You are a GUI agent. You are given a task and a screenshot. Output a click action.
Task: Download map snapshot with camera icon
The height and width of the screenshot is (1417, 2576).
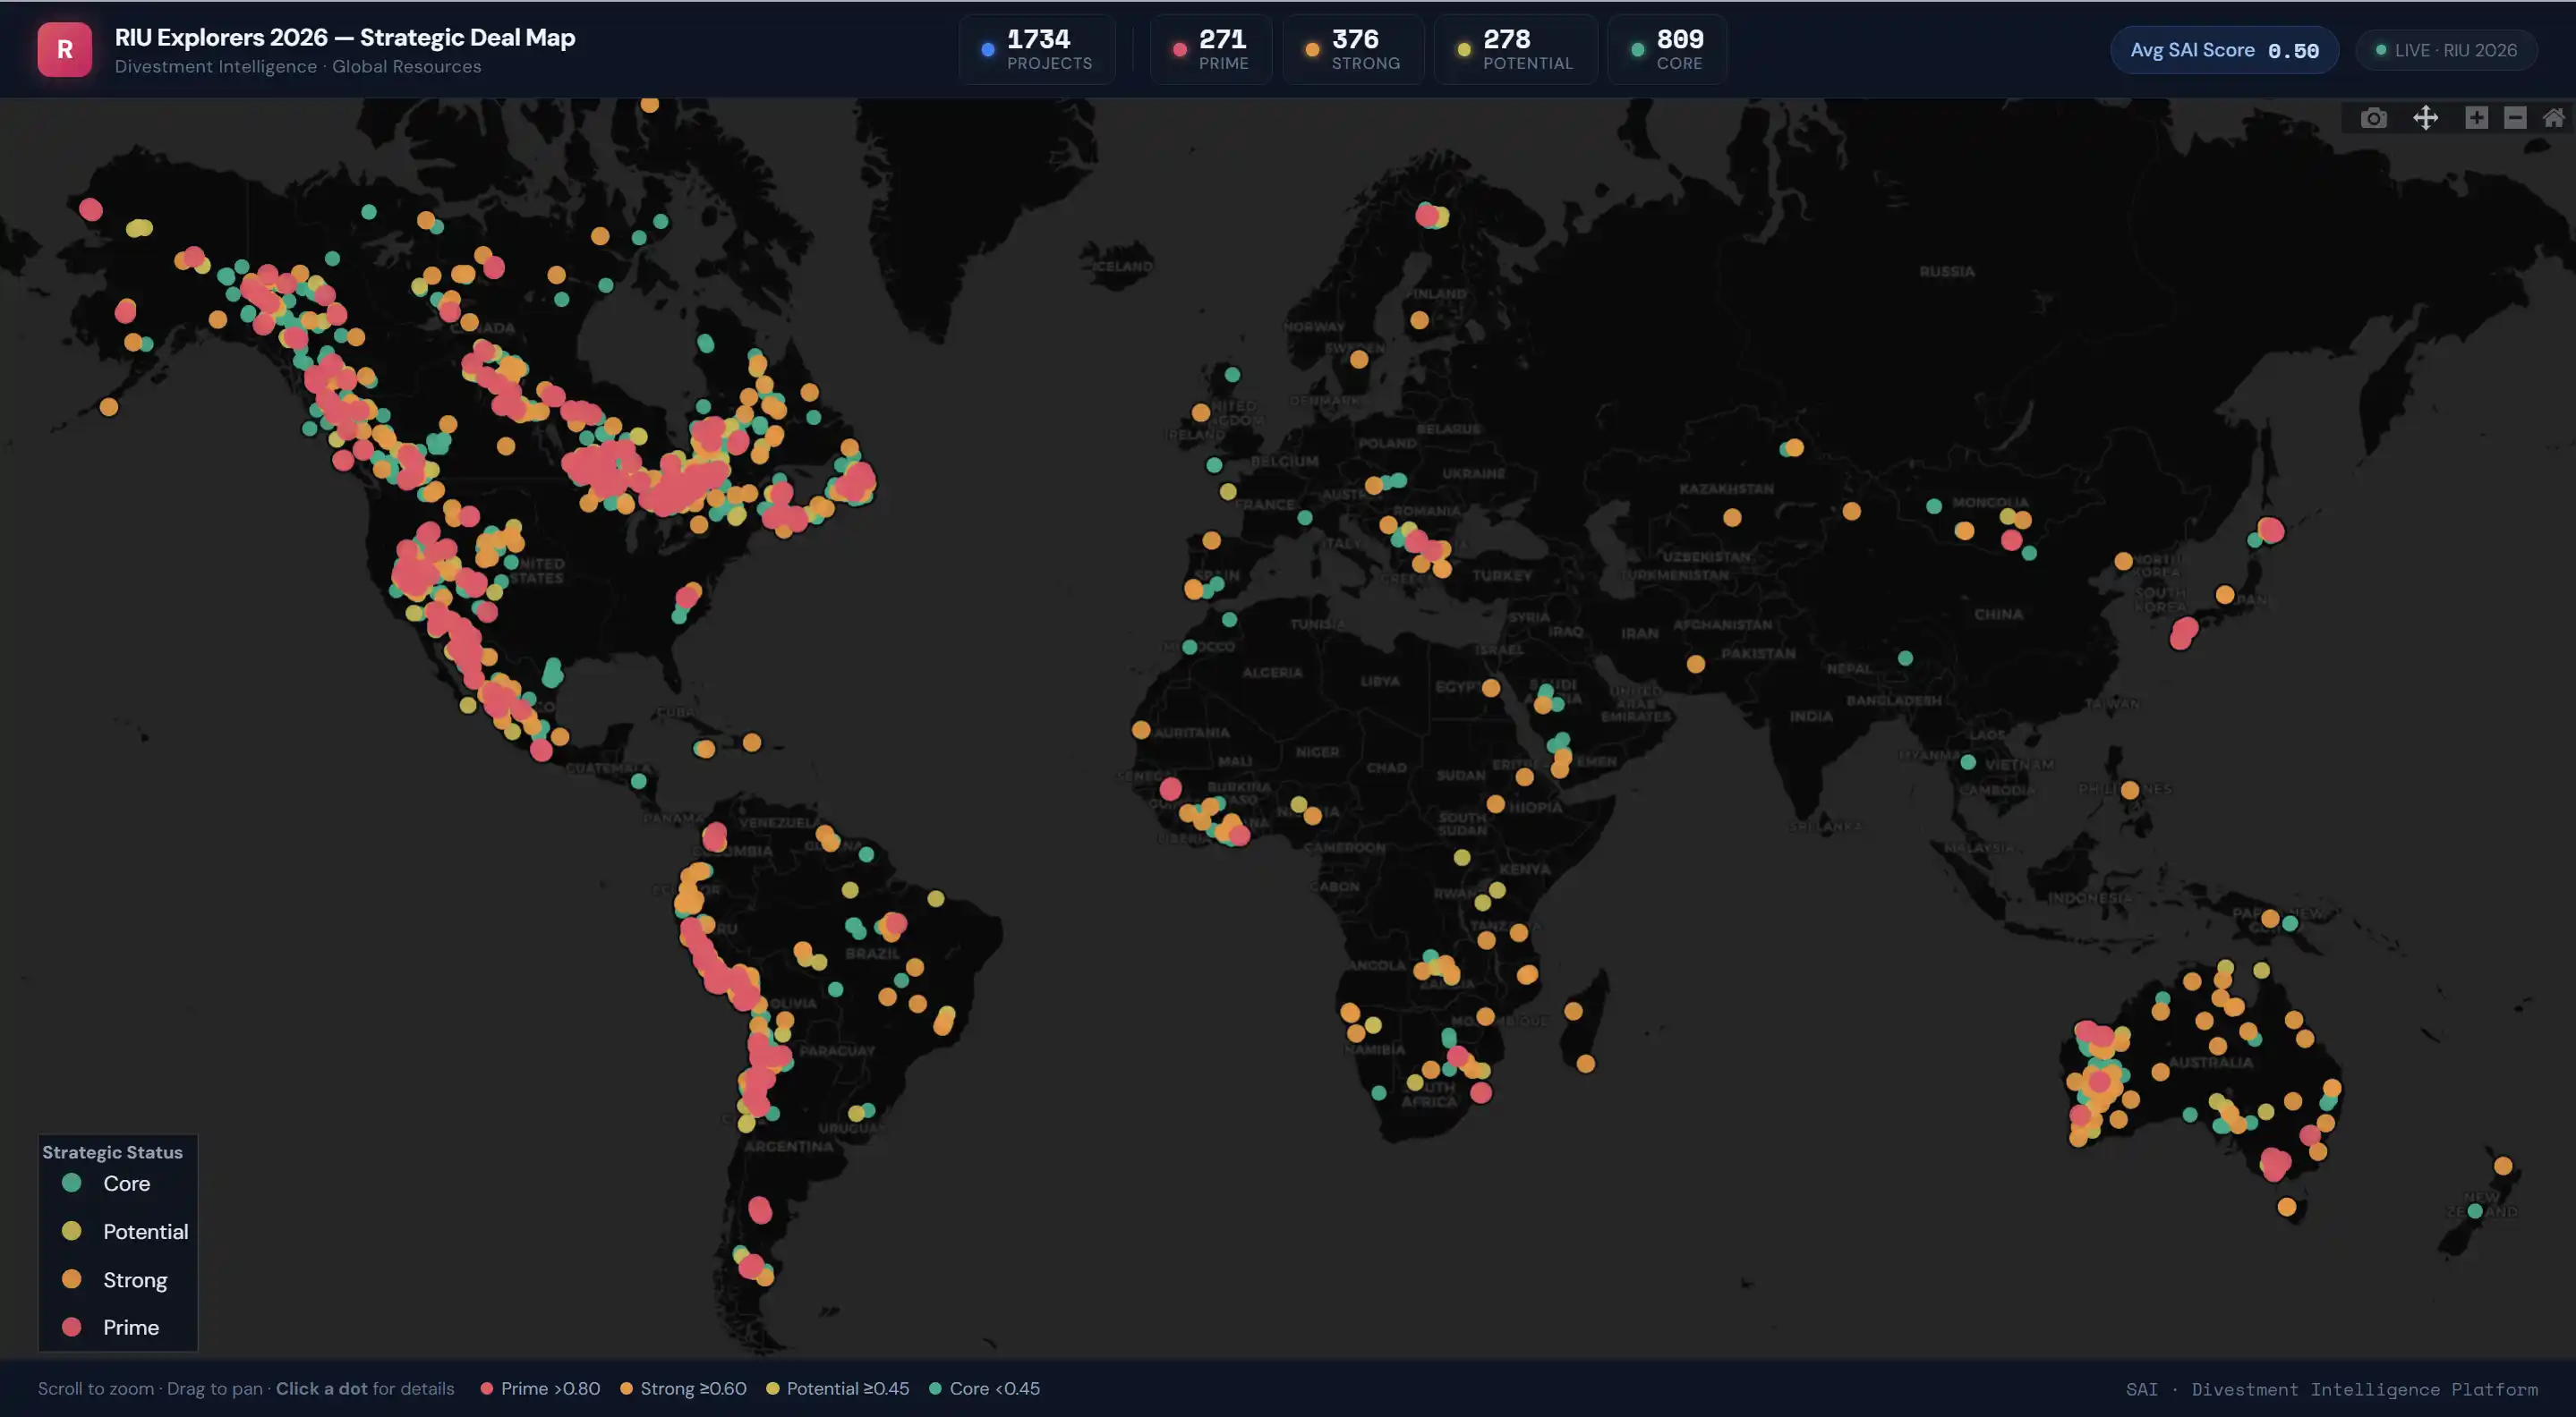click(2373, 119)
